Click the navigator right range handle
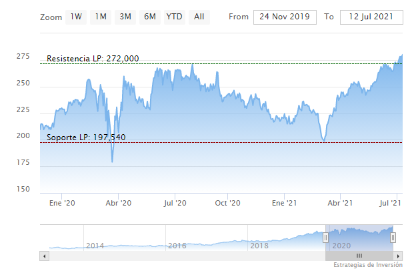410x275 pixels. pos(393,238)
